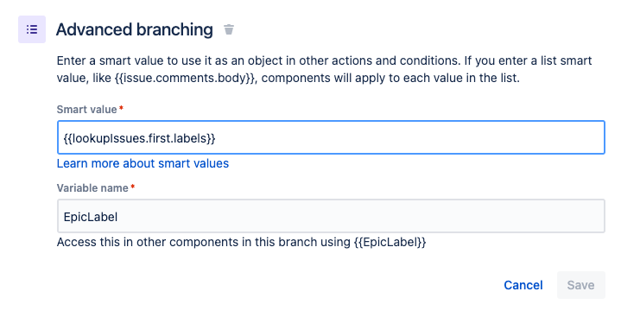621x317 pixels.
Task: Save the advanced branching settings
Action: tap(580, 285)
